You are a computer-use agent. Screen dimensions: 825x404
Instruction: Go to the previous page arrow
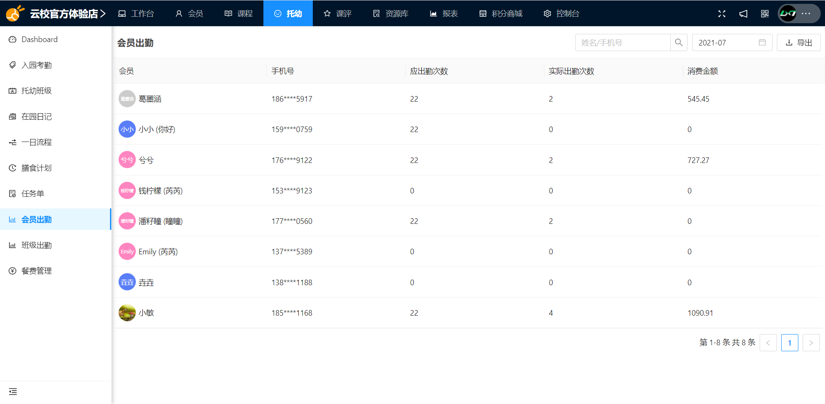[x=768, y=343]
